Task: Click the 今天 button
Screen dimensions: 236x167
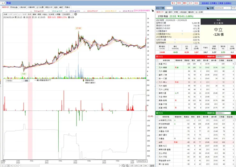Action: click(234, 8)
